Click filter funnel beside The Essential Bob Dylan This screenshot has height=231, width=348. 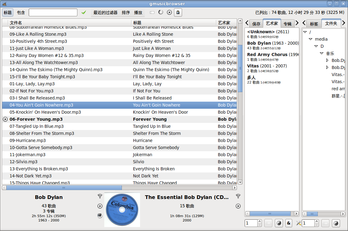pos(238,196)
